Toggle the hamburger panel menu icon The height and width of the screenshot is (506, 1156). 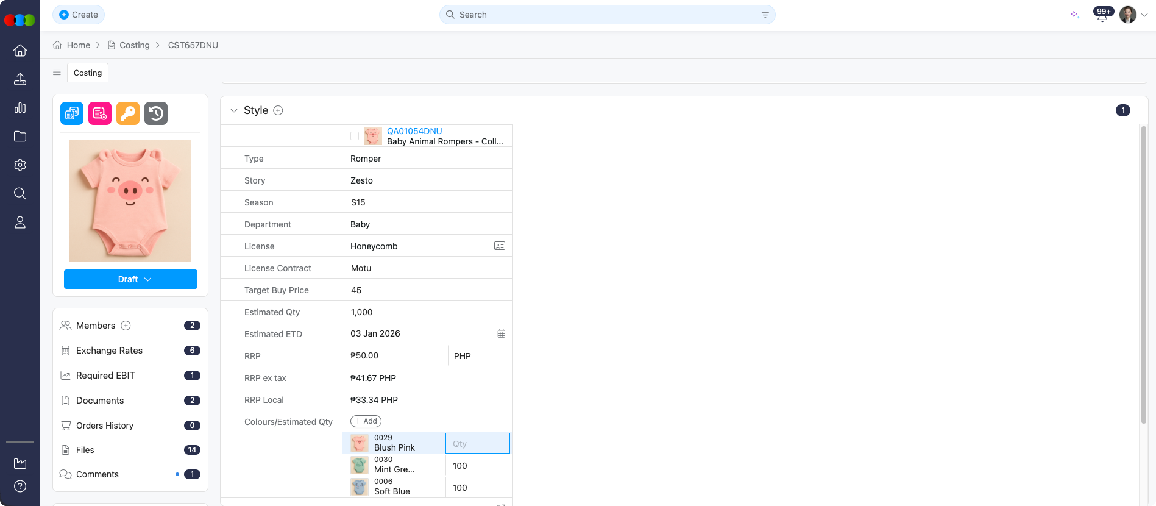(x=57, y=73)
